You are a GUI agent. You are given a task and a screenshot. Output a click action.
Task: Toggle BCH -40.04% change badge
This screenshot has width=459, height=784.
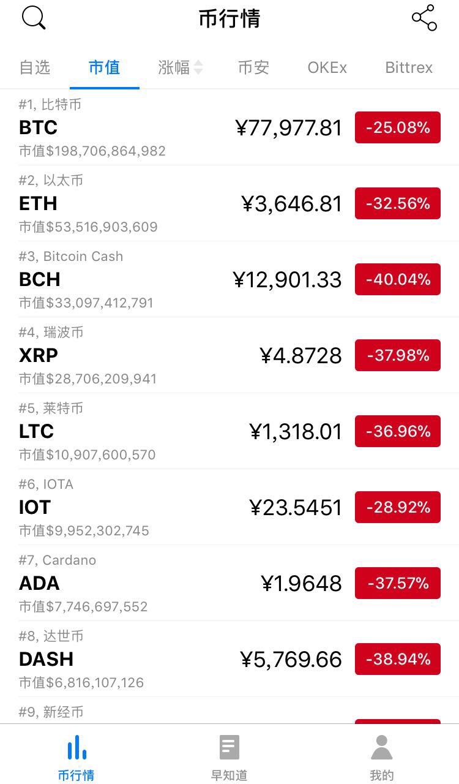397,279
